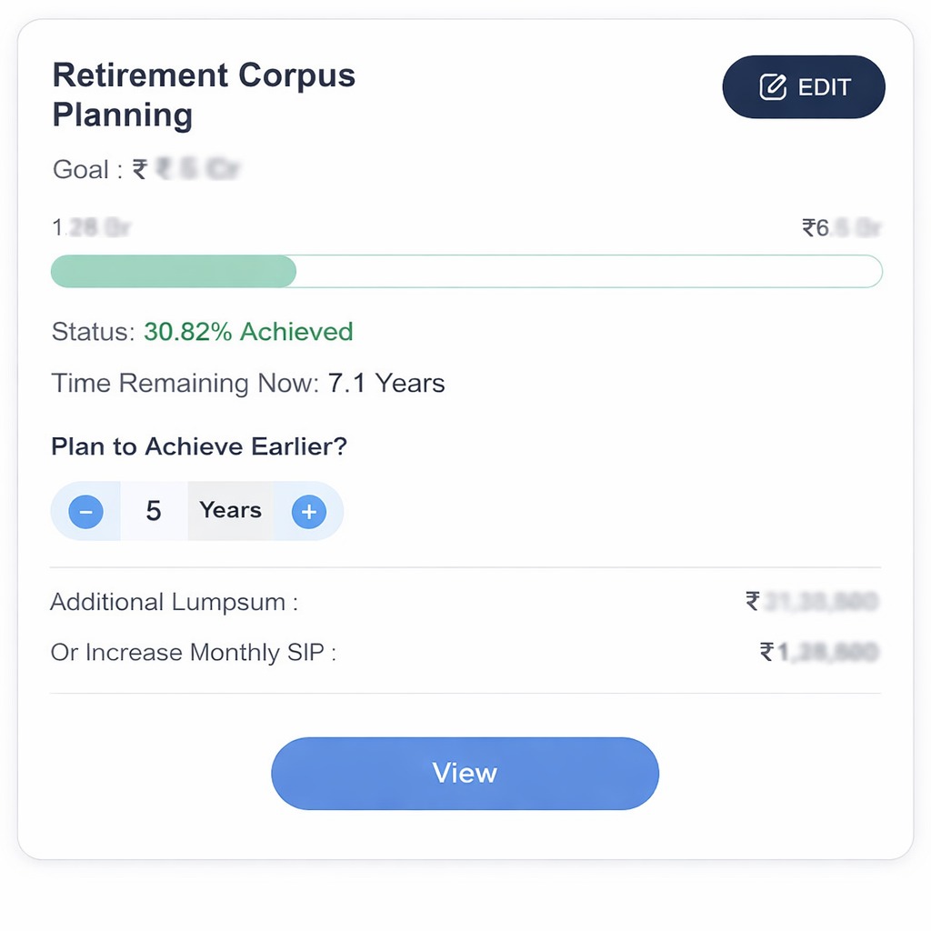Click the progress bar starting amount label
The width and height of the screenshot is (931, 931).
pos(91,227)
